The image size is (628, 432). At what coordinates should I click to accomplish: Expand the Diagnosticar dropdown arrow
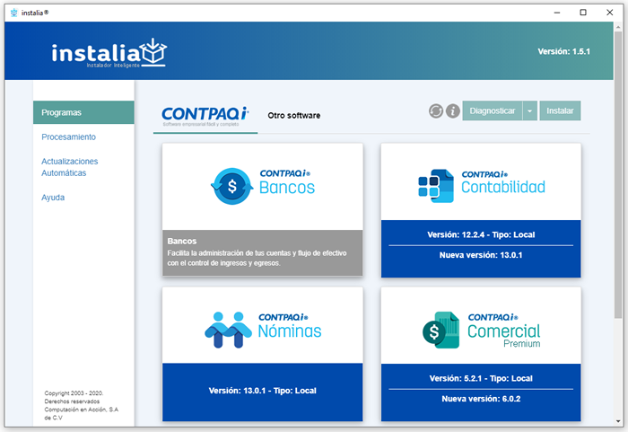530,110
